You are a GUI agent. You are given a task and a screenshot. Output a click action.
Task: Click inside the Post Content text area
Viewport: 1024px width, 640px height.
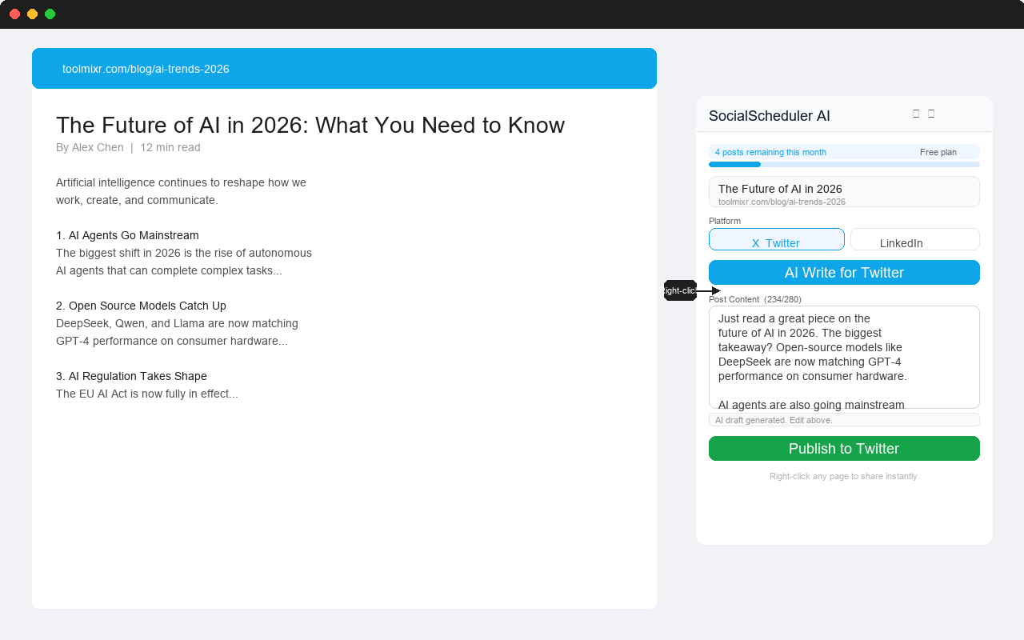tap(844, 357)
